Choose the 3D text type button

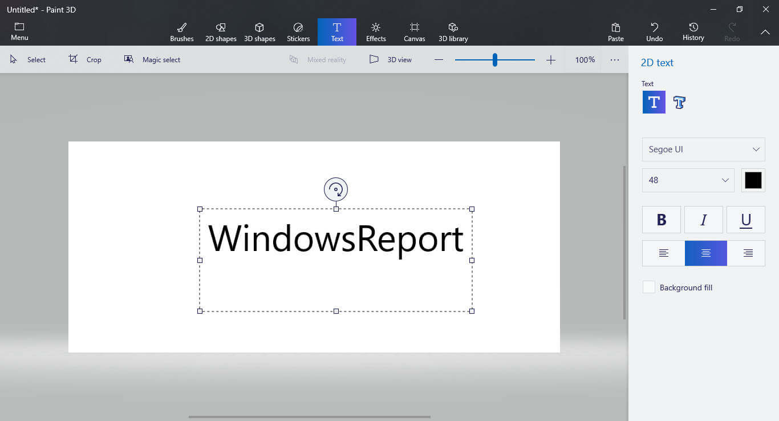point(679,102)
